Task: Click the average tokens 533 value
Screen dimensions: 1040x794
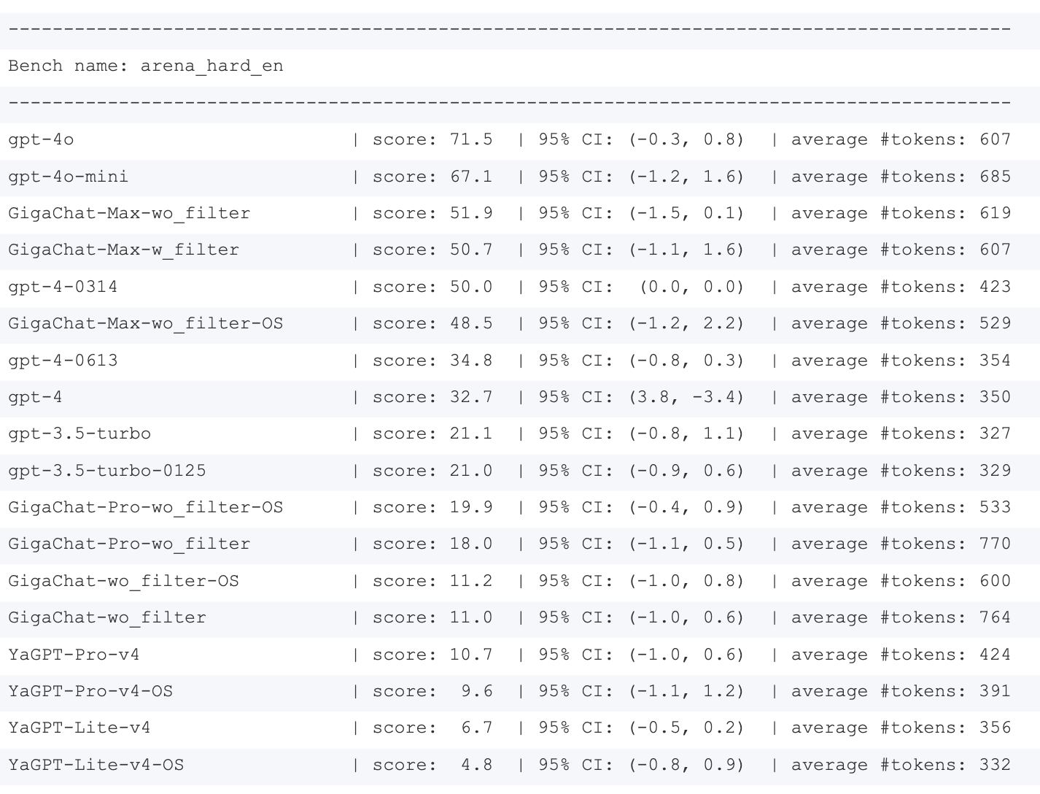Action: [995, 507]
